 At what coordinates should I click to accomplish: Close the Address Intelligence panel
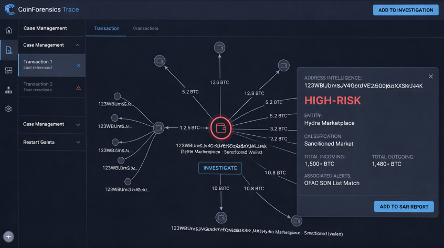pyautogui.click(x=431, y=77)
